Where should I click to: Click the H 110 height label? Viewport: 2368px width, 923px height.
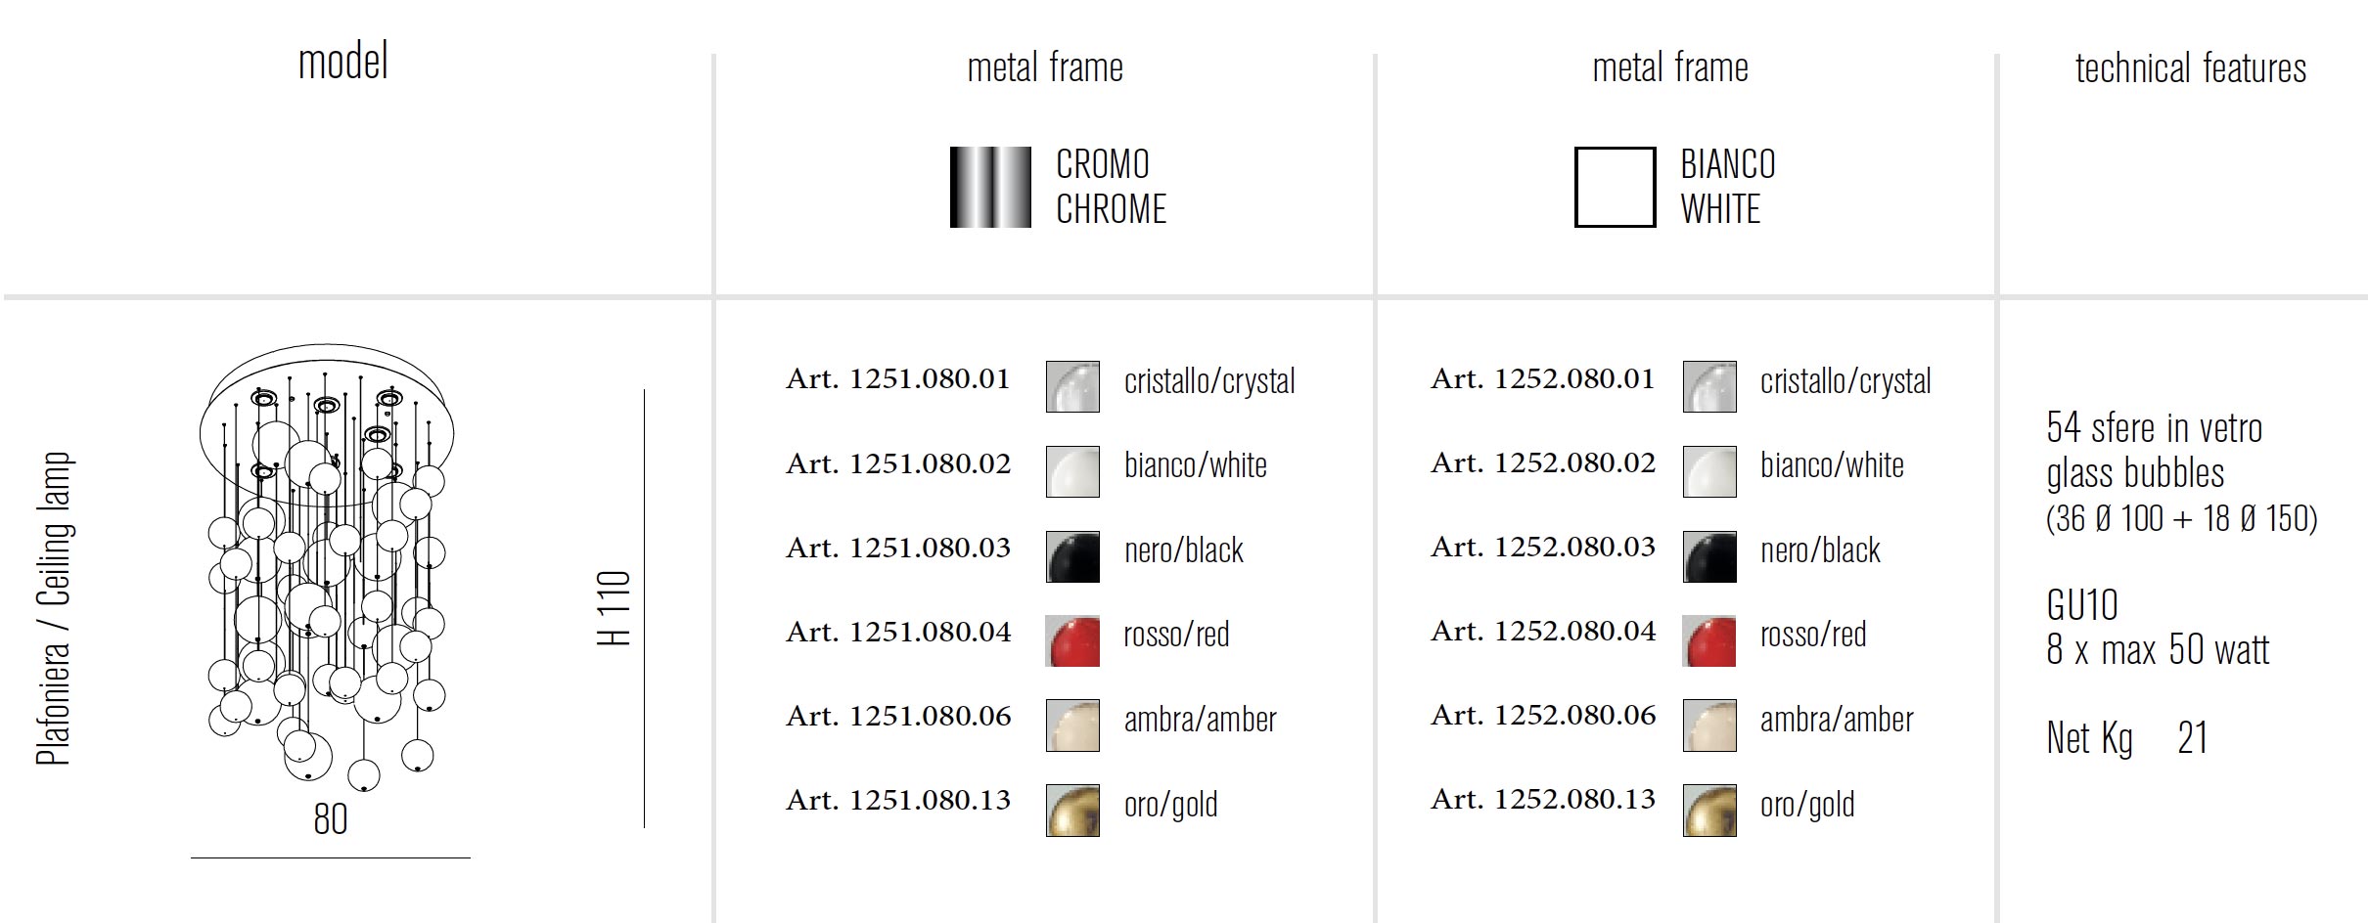pos(615,608)
